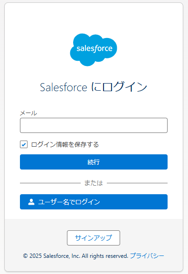Click the horizontal line right of または
The height and width of the screenshot is (274, 188).
[137, 183]
